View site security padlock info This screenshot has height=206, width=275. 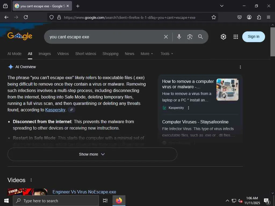click(x=59, y=17)
